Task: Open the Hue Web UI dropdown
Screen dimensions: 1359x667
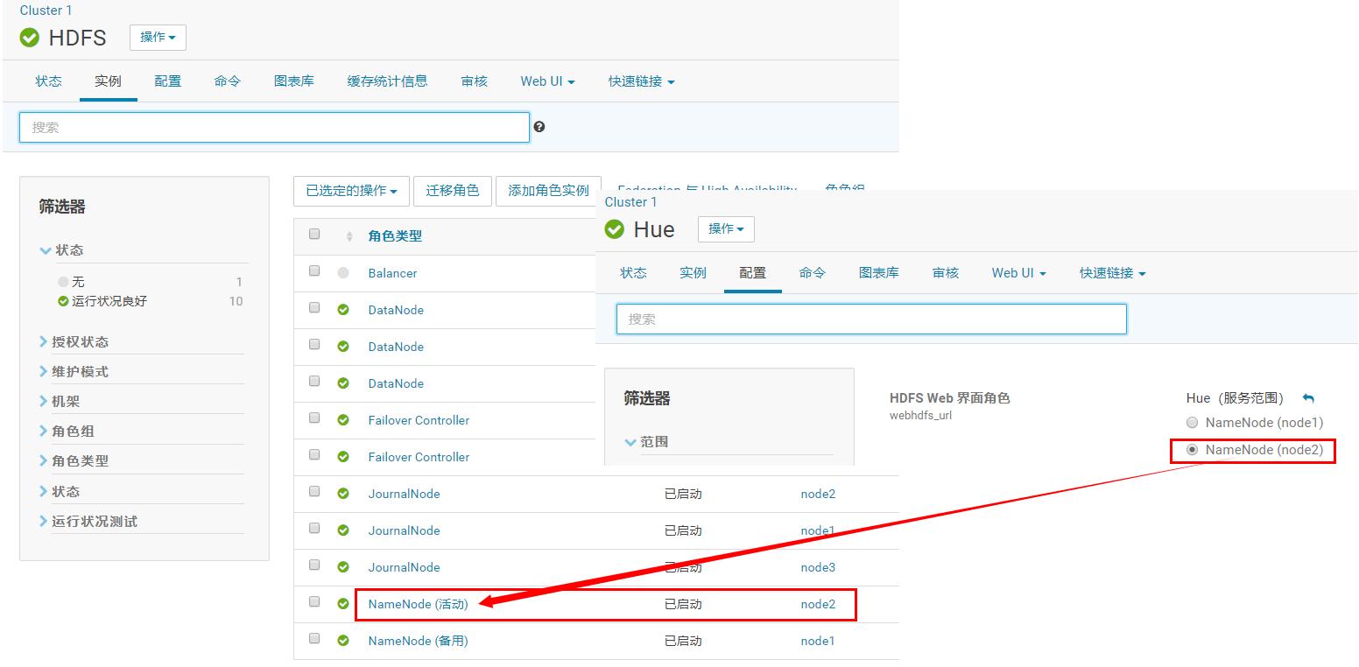Action: click(x=1018, y=273)
